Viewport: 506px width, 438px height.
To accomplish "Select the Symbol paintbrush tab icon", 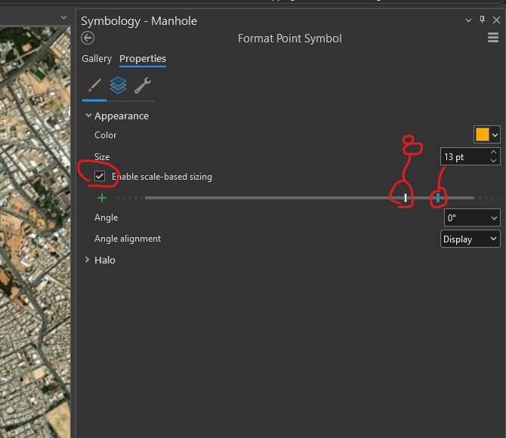I will [x=94, y=86].
